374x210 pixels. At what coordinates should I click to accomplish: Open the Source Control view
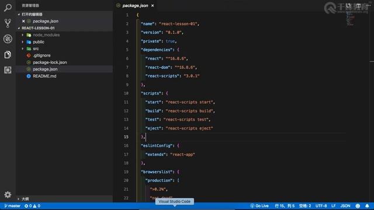click(x=8, y=23)
